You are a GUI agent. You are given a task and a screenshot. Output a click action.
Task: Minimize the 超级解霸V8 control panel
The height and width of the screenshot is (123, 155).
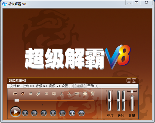click(x=129, y=81)
